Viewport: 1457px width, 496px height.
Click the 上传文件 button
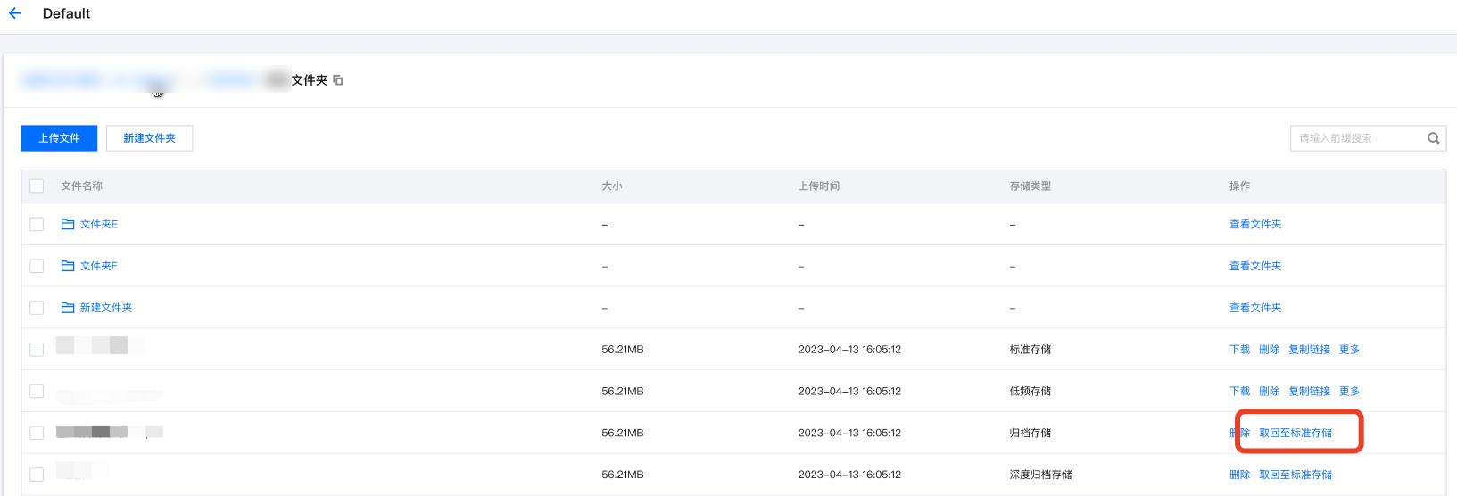click(x=59, y=138)
